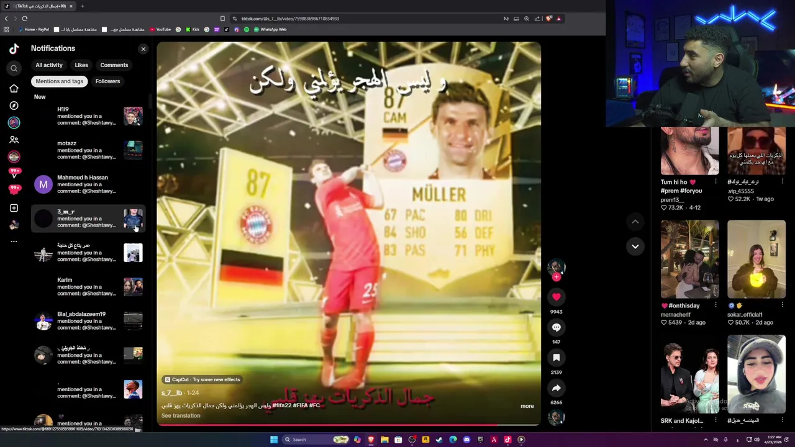Share the video via arrow icon

pyautogui.click(x=556, y=388)
